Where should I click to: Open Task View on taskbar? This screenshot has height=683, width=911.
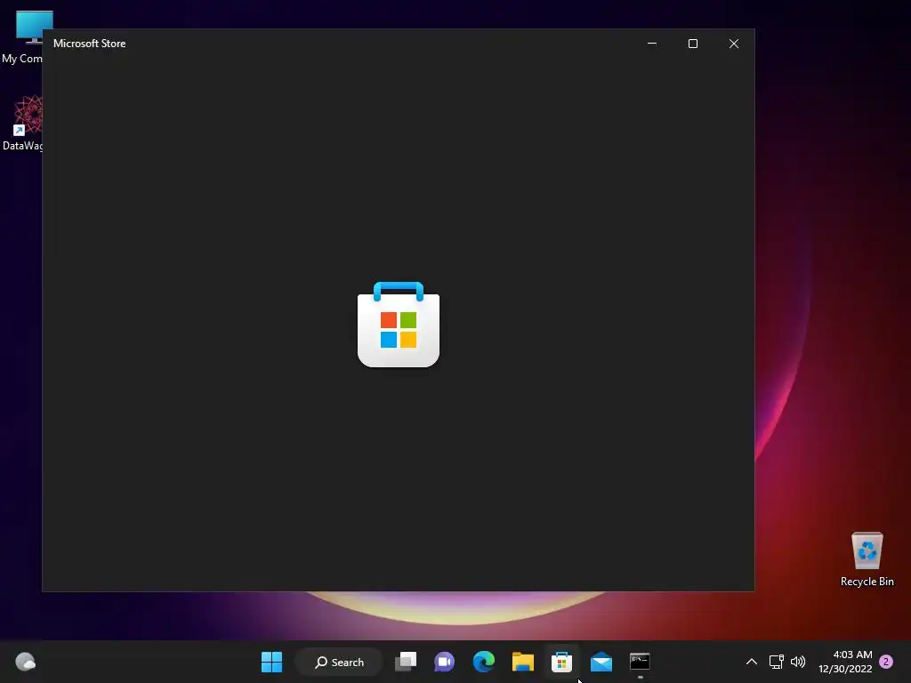pos(406,662)
